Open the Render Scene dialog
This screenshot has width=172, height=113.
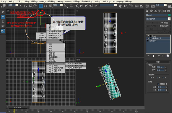click(x=153, y=6)
